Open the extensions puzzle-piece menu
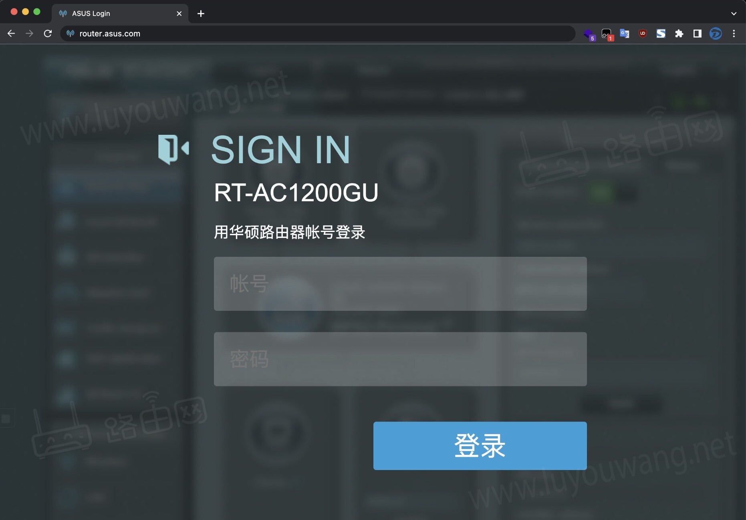The height and width of the screenshot is (520, 746). [679, 34]
